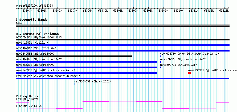Click the chr6:63299250..63313323 coordinates text
Image resolution: width=237 pixels, height=112 pixels.
point(34,6)
